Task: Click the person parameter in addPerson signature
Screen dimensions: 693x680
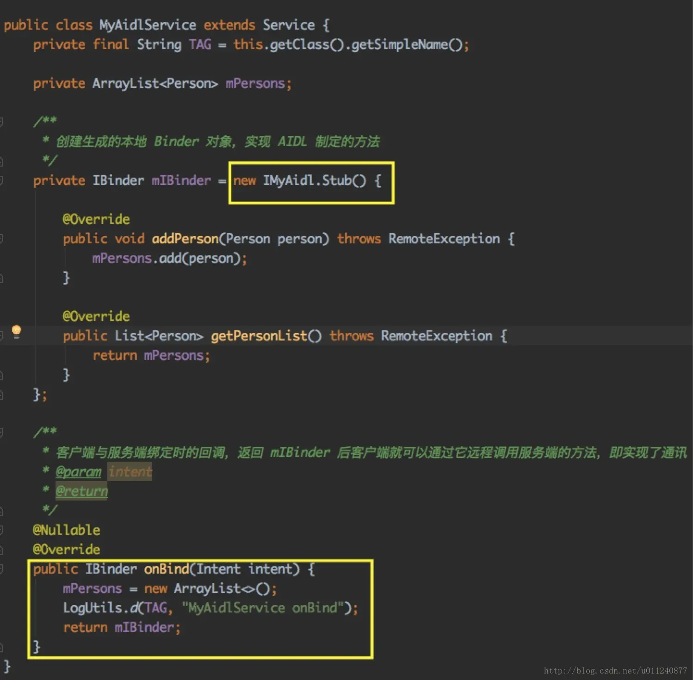Action: point(300,239)
